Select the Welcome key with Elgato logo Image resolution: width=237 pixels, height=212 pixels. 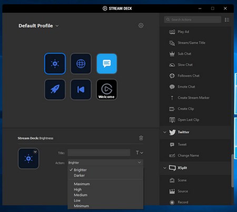tap(107, 89)
